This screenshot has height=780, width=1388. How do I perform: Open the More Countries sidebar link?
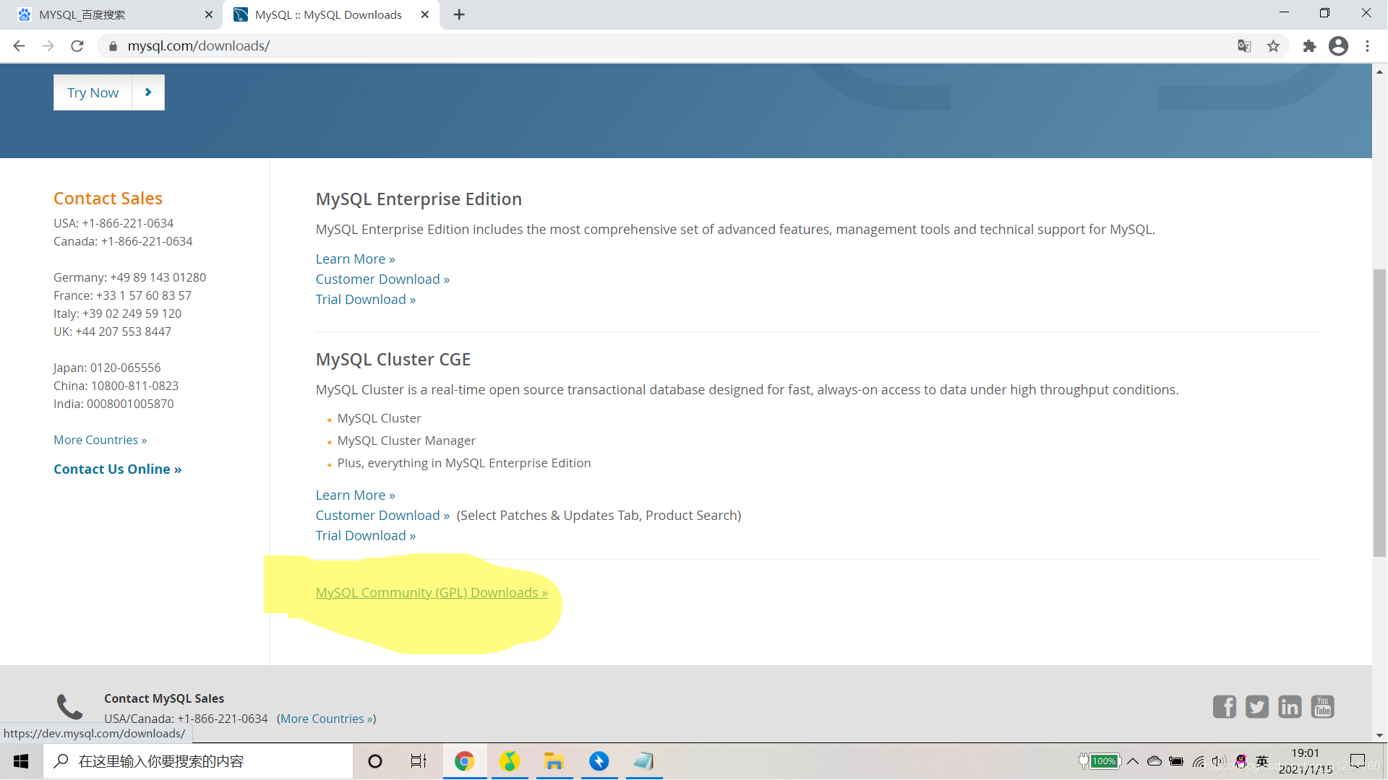(x=100, y=441)
